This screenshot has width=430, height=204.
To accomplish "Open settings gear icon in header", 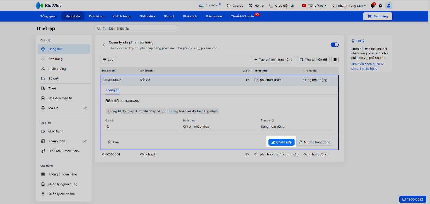I will point(381,5).
